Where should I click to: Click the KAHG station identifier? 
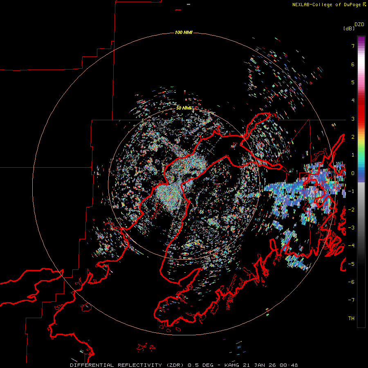[x=232, y=365]
